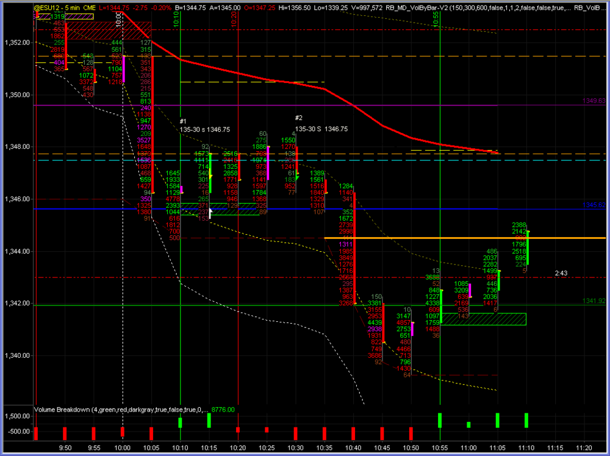Viewport: 610px width, 456px height.
Task: Click the 10:15 time axis label
Action: [209, 448]
